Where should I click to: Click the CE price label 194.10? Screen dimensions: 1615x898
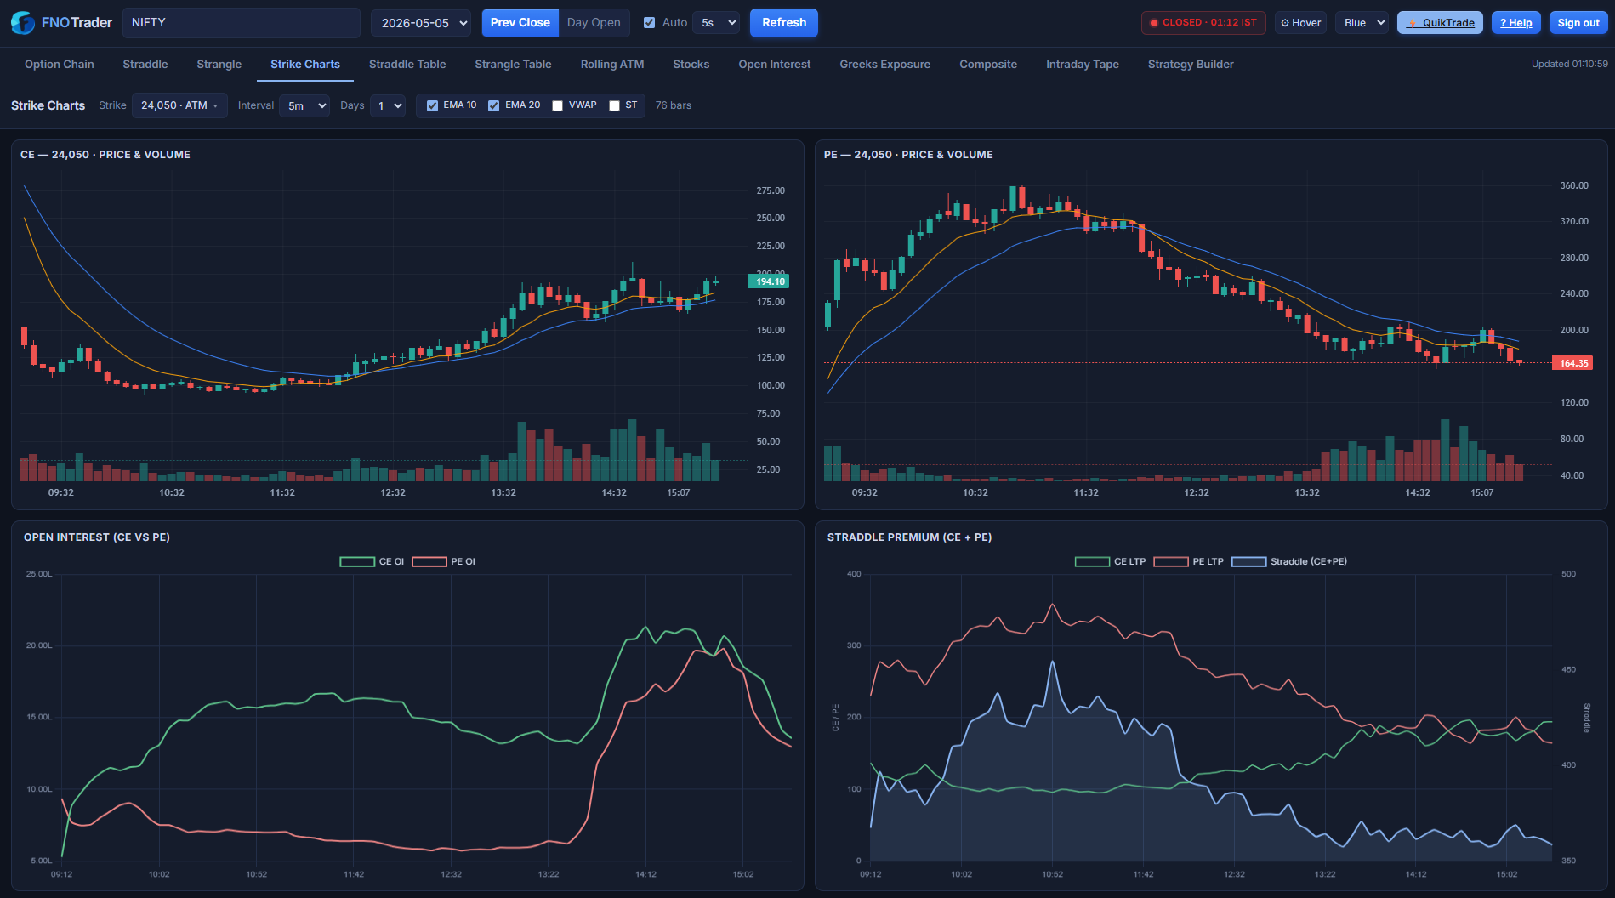click(x=769, y=281)
